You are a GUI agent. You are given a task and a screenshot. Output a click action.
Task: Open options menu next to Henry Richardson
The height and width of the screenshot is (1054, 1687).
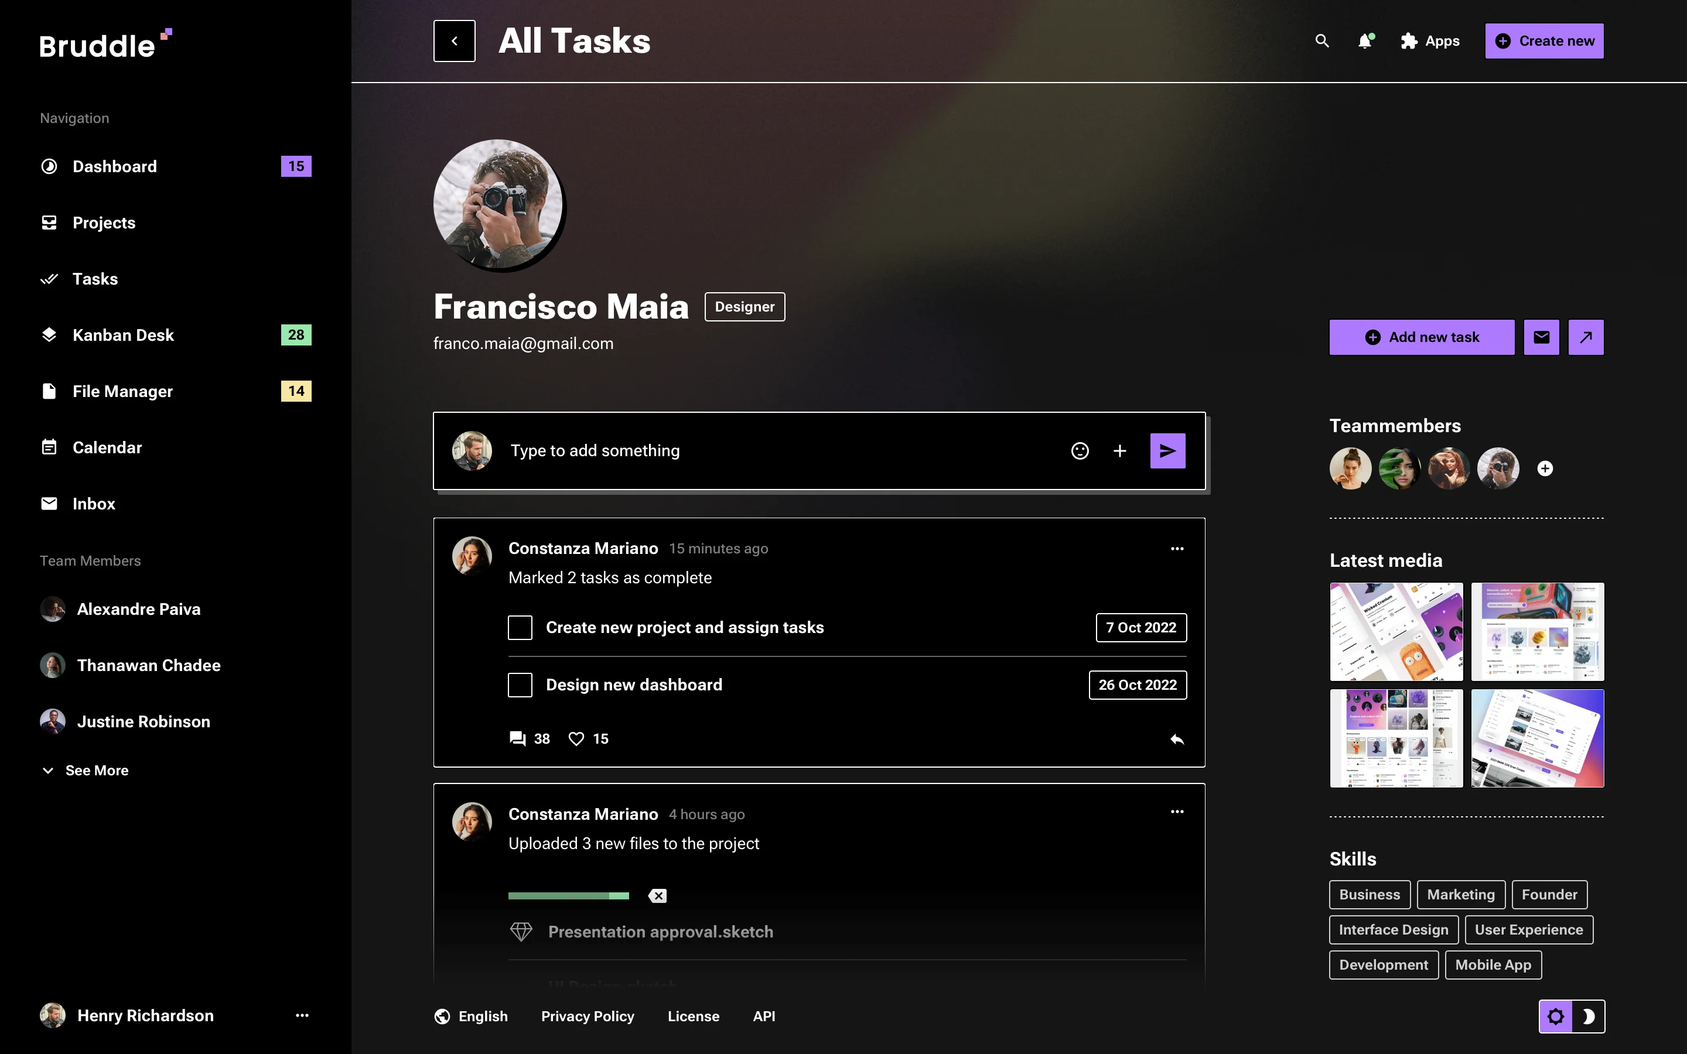[x=302, y=1016]
